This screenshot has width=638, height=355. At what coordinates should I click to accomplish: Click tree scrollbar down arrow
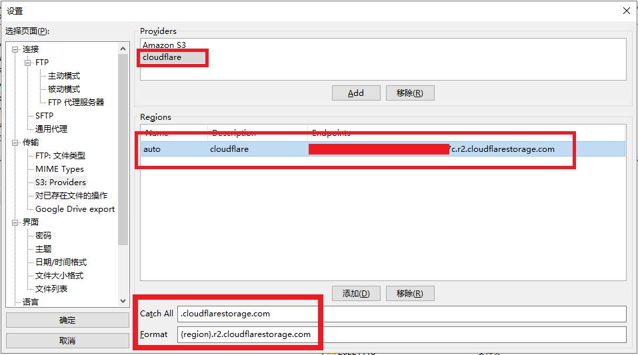tap(123, 301)
